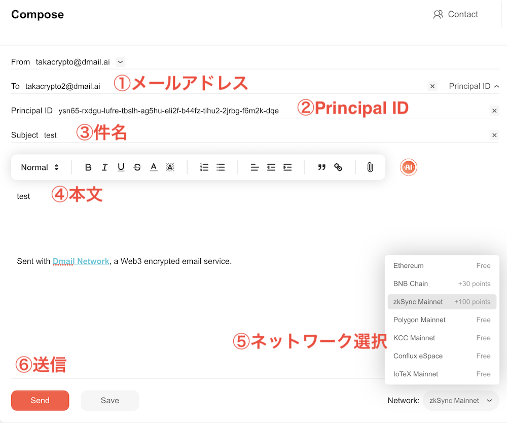507x423 pixels.
Task: Open the Normal paragraph style dropdown
Action: tap(40, 167)
